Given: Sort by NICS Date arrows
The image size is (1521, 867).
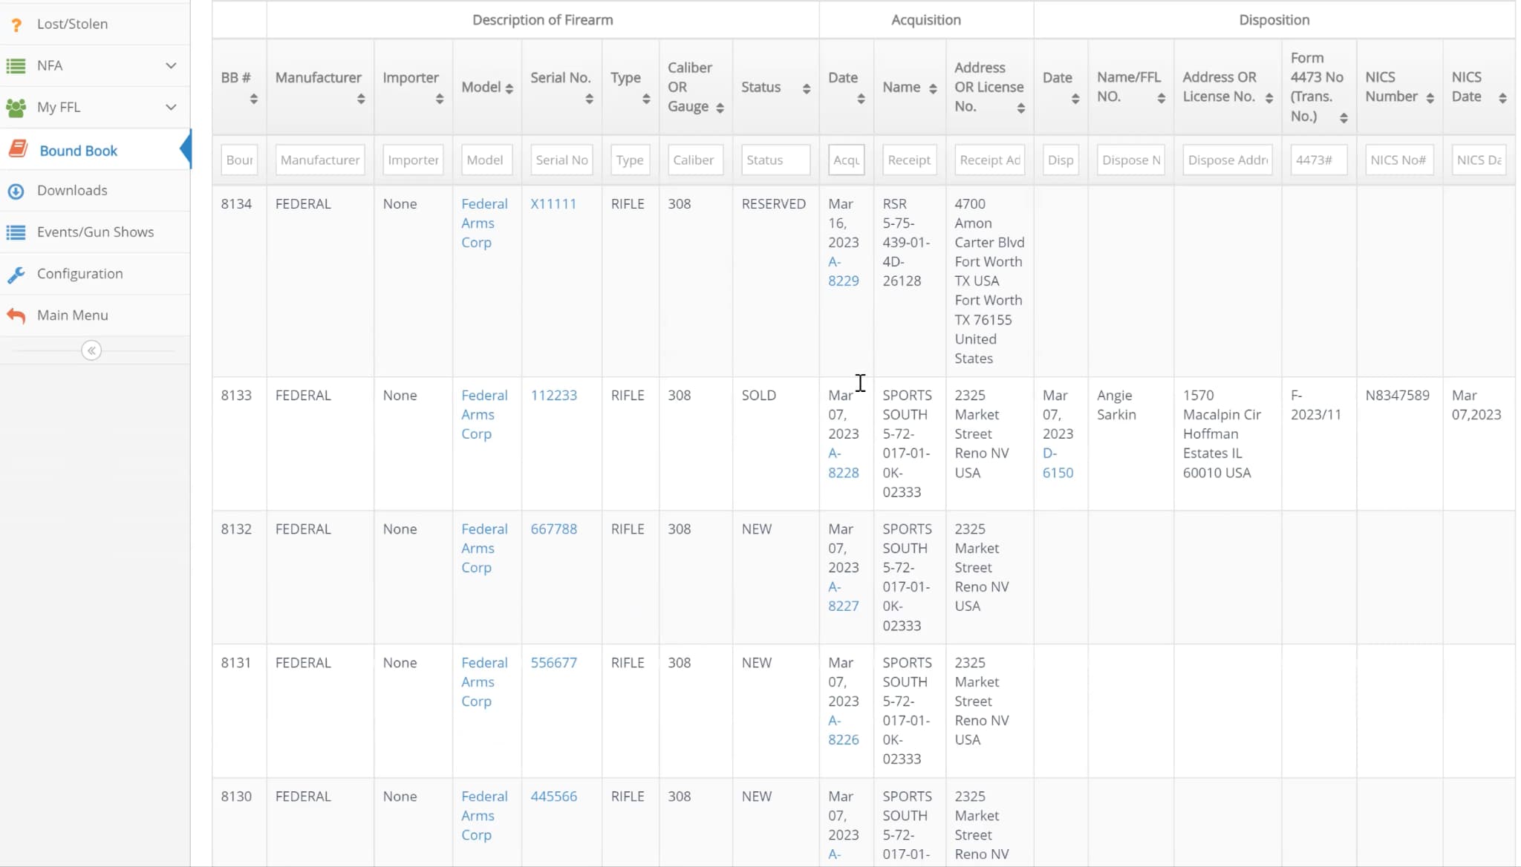Looking at the screenshot, I should click(x=1502, y=98).
